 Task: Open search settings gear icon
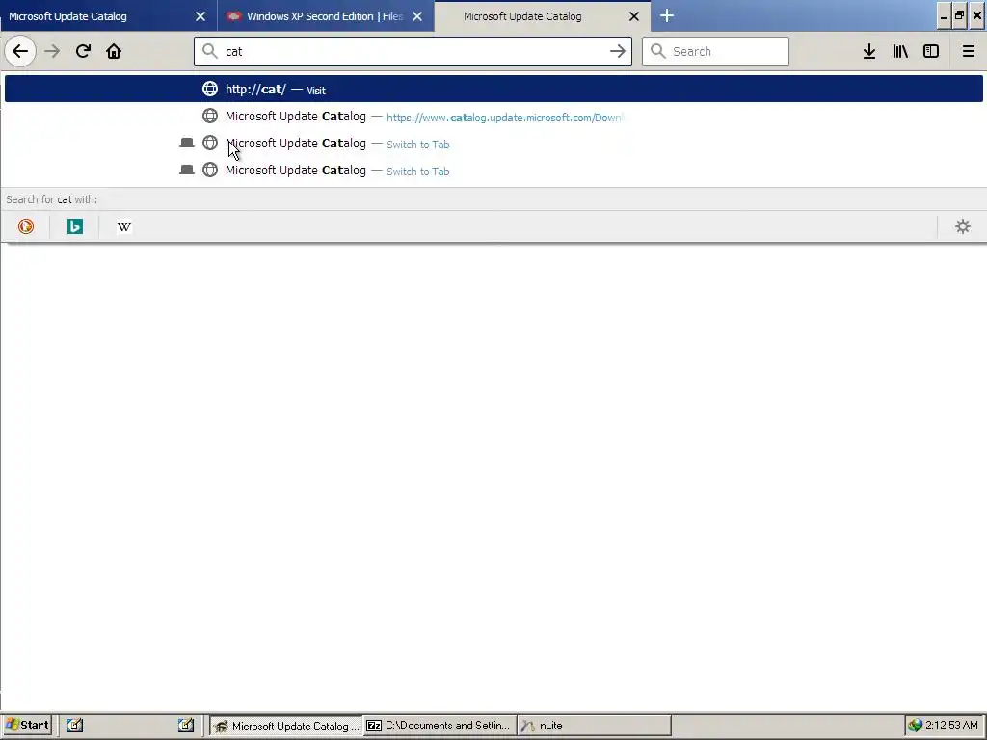point(963,225)
